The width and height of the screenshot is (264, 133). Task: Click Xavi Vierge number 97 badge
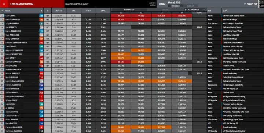pyautogui.click(x=41, y=47)
